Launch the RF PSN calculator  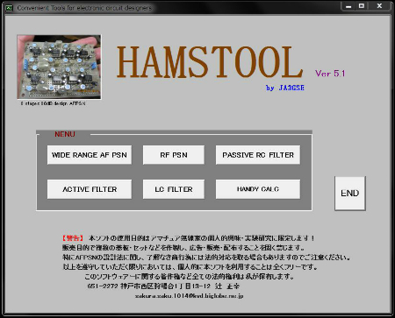tap(174, 155)
